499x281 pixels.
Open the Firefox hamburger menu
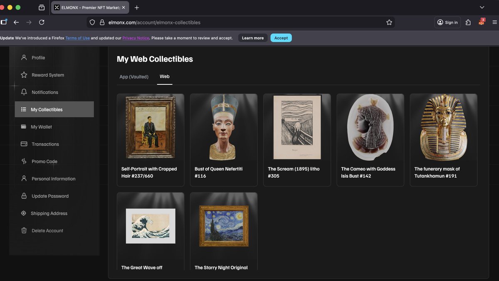pos(494,22)
